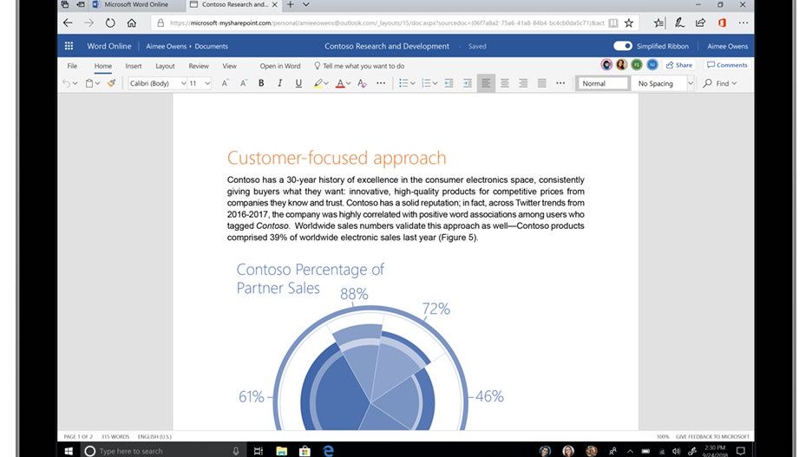812x457 pixels.
Task: Apply a numbered list
Action: (426, 83)
